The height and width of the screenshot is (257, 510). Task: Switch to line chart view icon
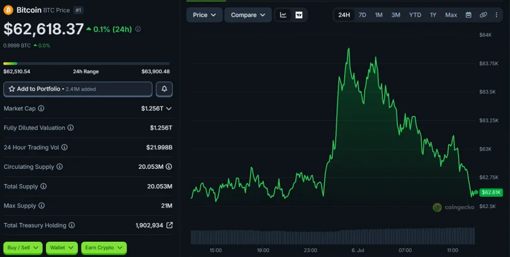pos(283,15)
